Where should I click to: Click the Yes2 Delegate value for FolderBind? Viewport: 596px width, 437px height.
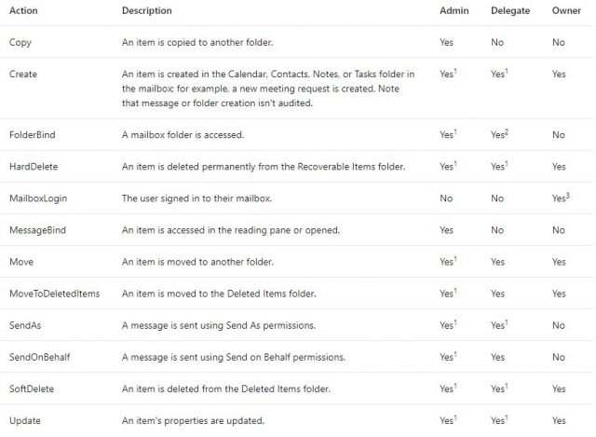click(x=499, y=134)
